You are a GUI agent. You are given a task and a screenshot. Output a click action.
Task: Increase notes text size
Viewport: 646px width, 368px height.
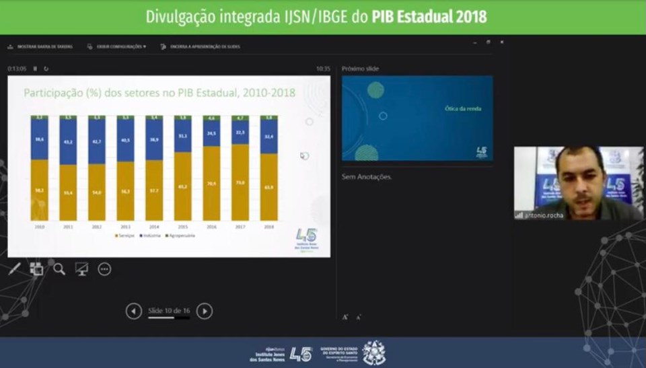(x=345, y=316)
